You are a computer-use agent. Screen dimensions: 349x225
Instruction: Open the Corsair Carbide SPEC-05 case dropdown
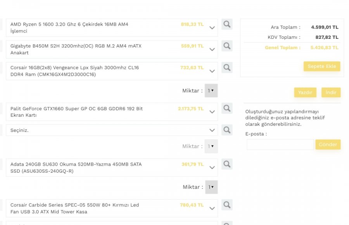pos(212,208)
